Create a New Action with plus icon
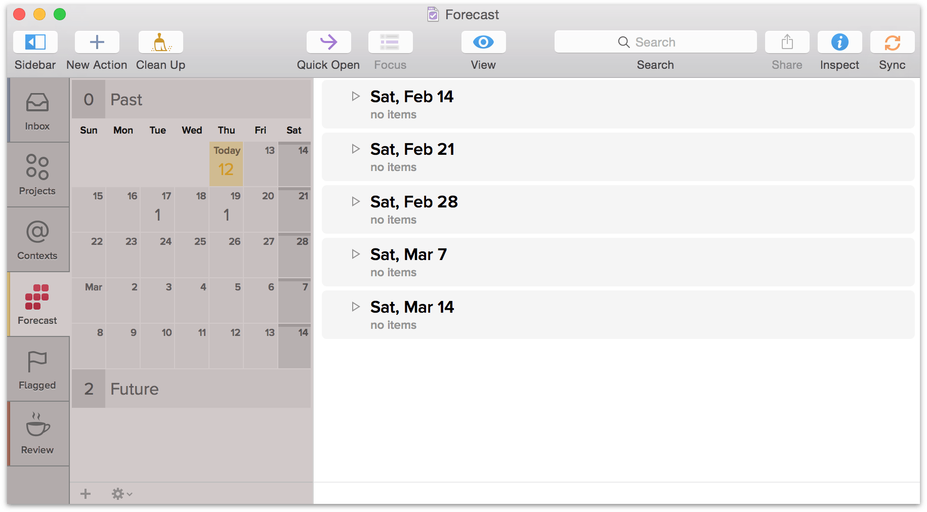The width and height of the screenshot is (927, 512). pos(97,42)
